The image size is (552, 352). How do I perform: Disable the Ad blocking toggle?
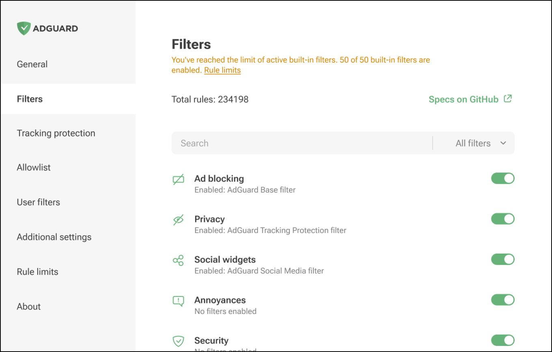(502, 179)
